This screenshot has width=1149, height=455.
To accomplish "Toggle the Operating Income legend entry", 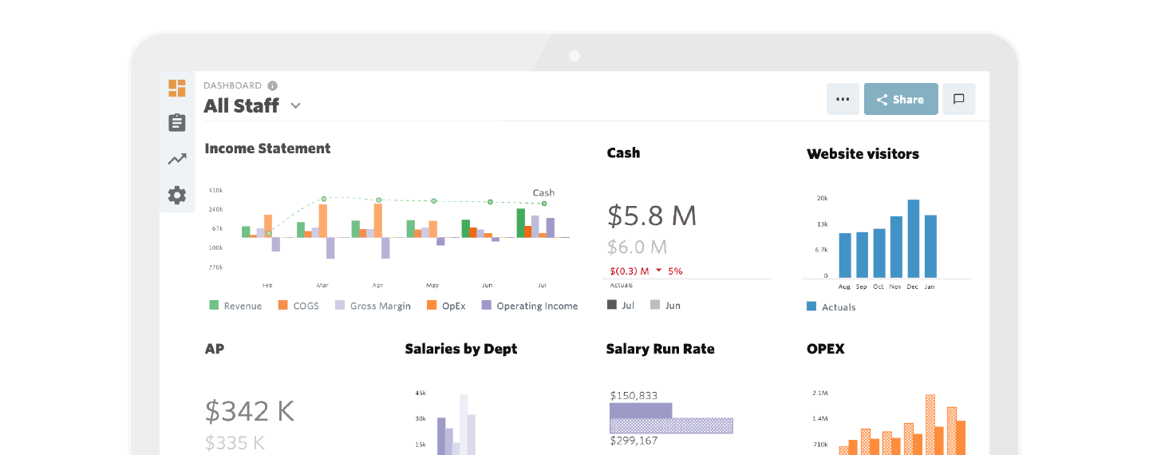I will 529,306.
